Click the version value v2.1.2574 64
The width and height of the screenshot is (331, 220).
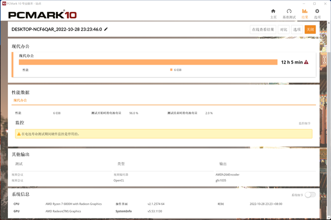tap(156, 204)
